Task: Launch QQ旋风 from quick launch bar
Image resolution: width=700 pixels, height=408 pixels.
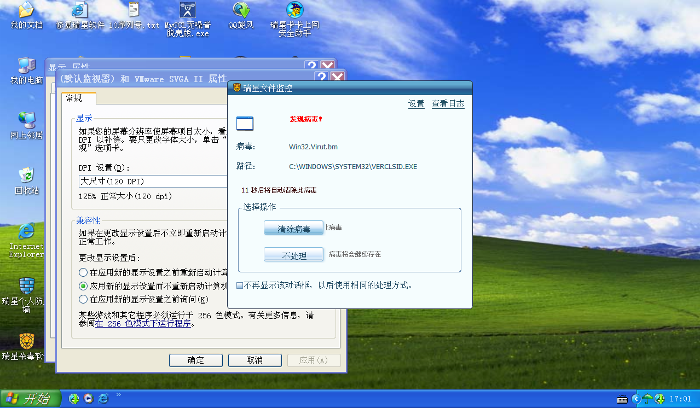Action: (74, 399)
